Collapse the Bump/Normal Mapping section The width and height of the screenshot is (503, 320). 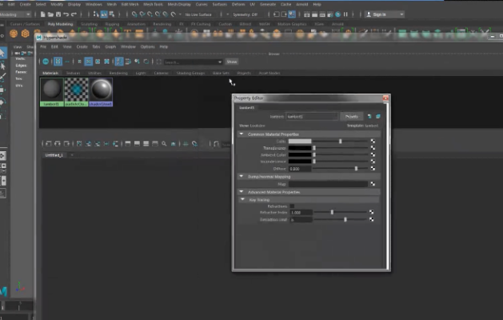(242, 176)
